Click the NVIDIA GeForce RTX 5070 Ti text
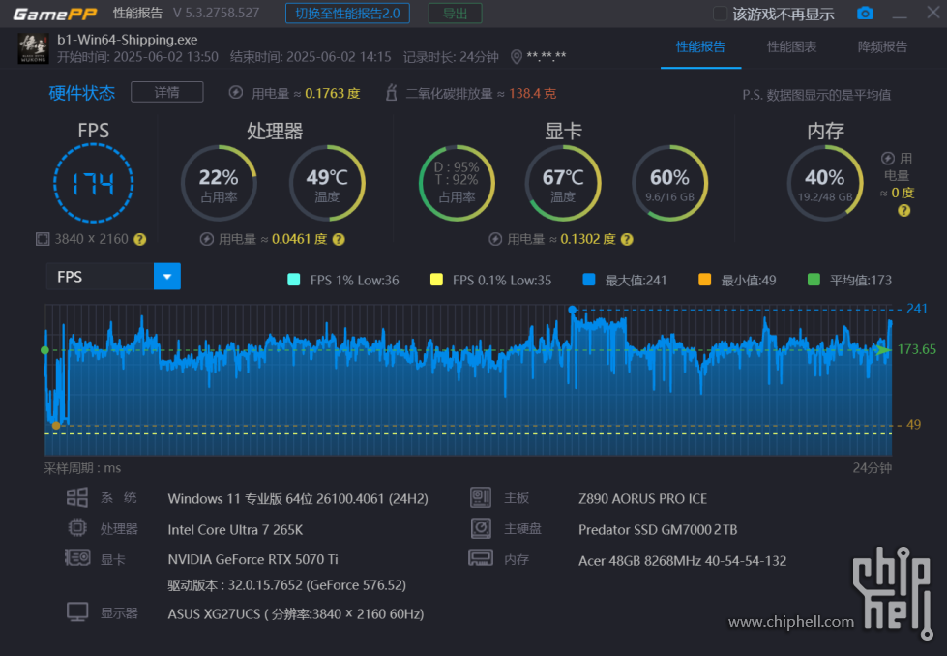947x656 pixels. 253,559
